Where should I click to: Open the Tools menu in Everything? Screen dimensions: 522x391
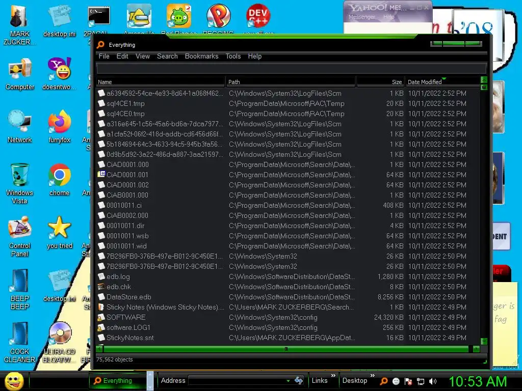(233, 56)
